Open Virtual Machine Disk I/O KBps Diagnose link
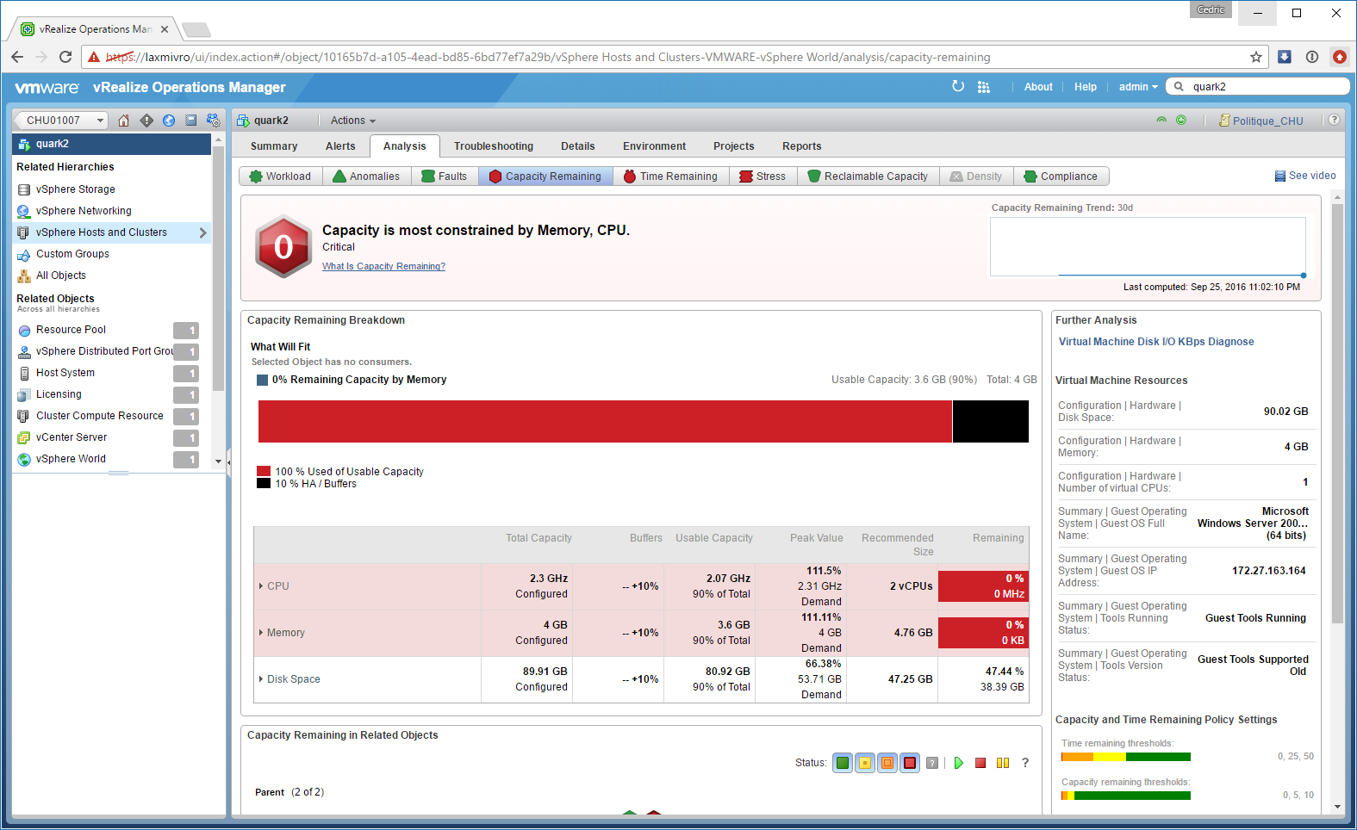The image size is (1357, 830). coord(1155,342)
